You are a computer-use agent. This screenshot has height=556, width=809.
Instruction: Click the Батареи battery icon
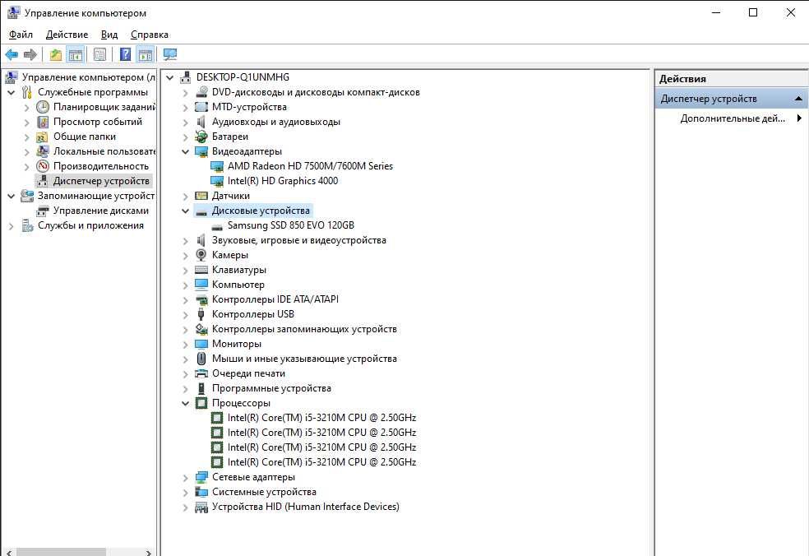click(201, 137)
